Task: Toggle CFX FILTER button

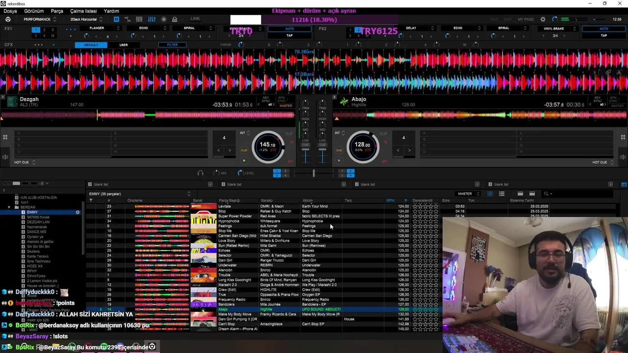Action: click(x=172, y=45)
